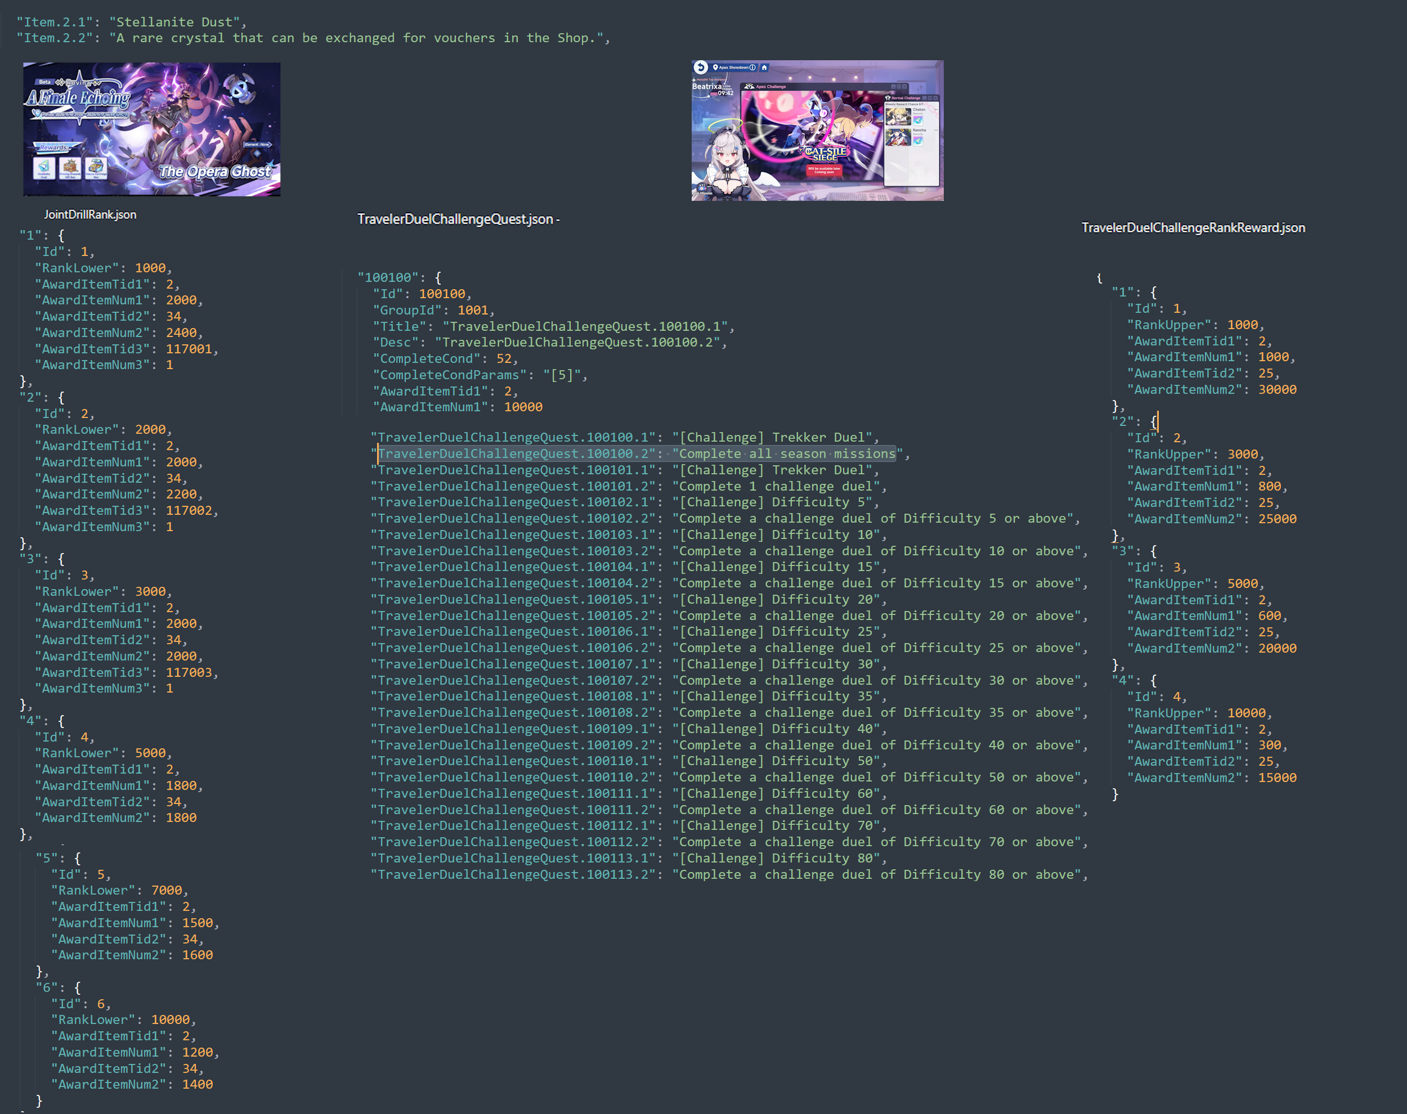Click the Stellanite Dust reward icon
The width and height of the screenshot is (1407, 1114).
(44, 168)
